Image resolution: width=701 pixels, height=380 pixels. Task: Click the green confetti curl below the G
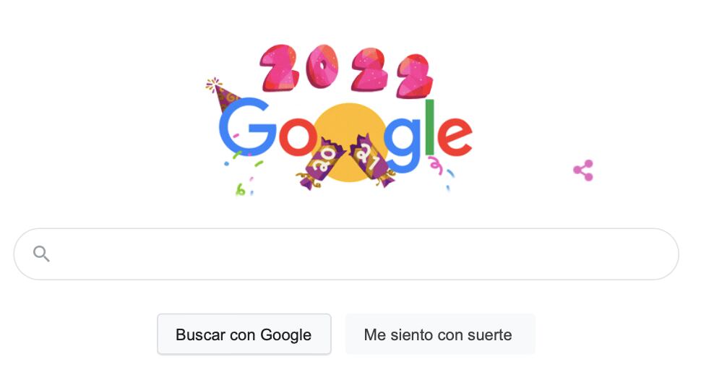pos(240,190)
